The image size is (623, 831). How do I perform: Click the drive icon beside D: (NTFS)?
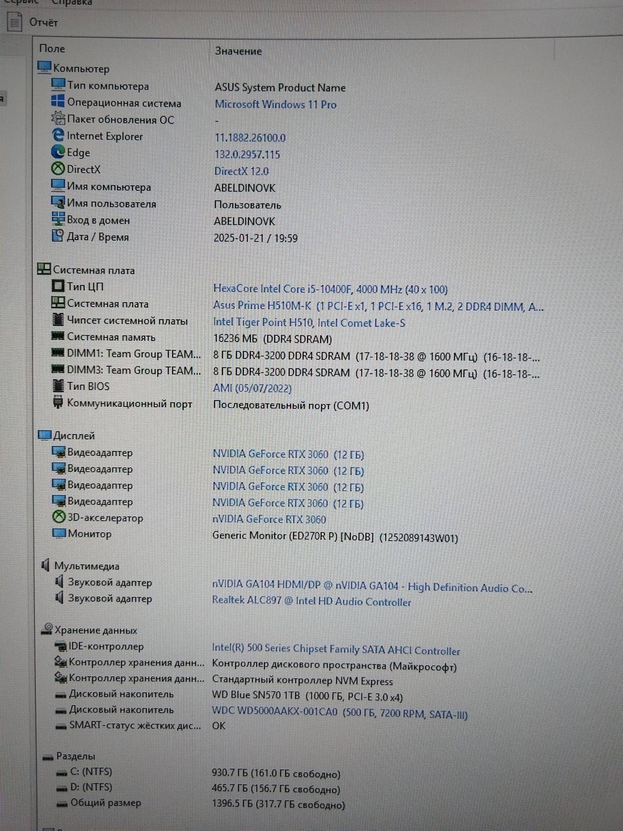[x=62, y=789]
